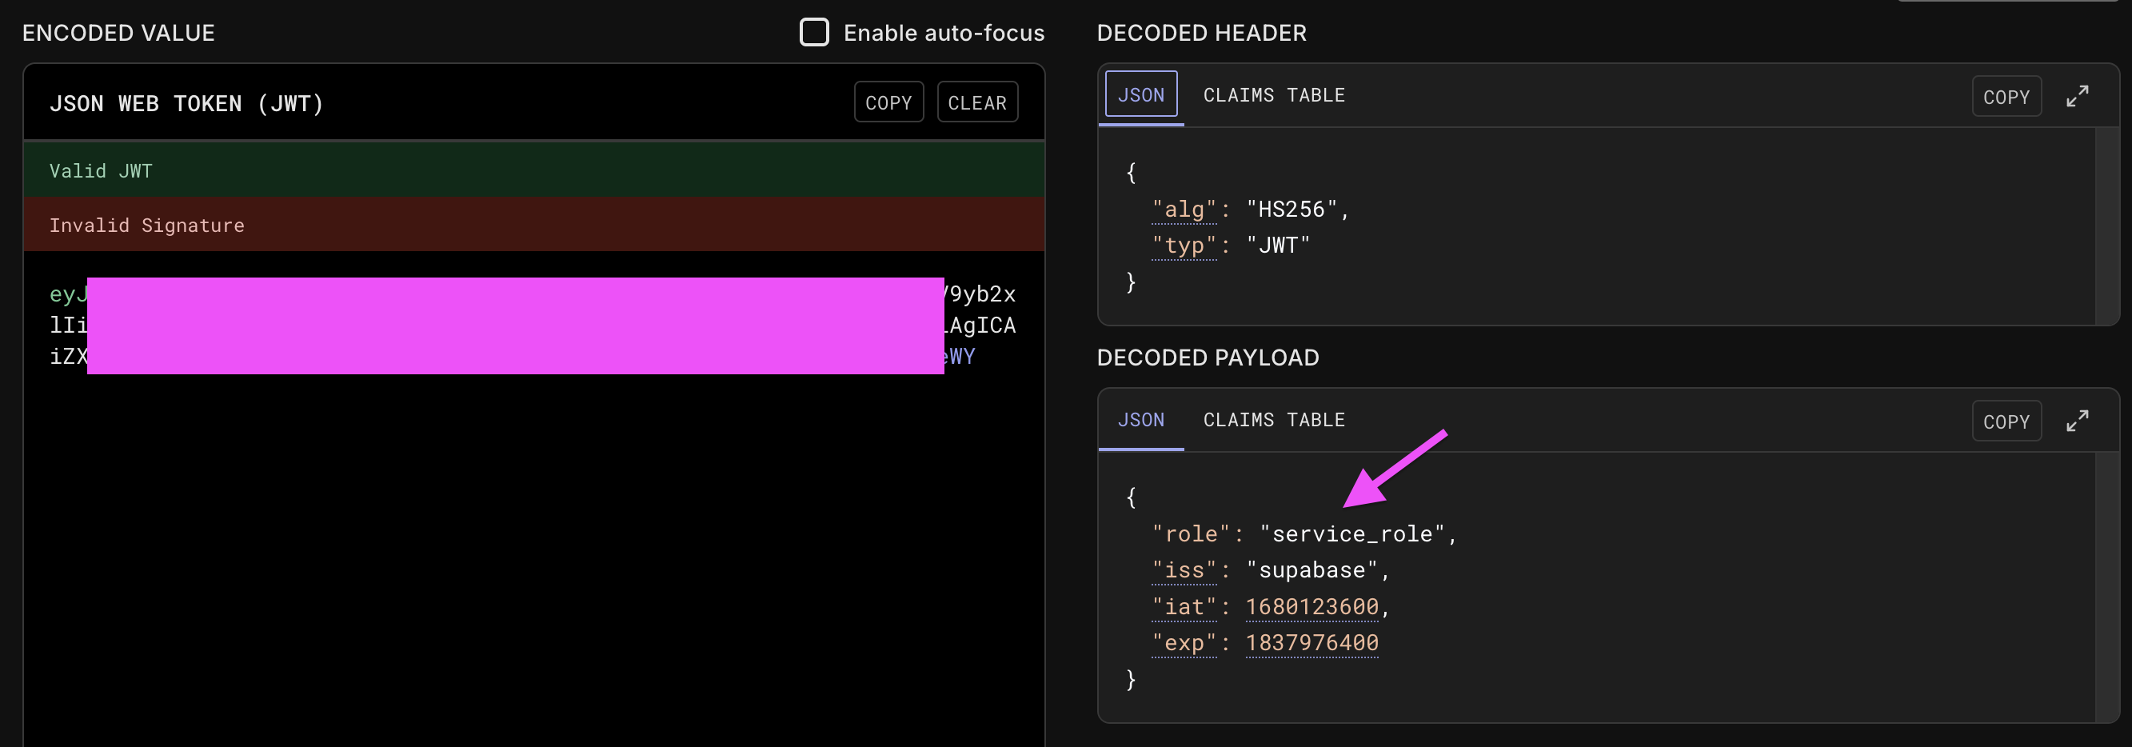Select the JSON tab in Decoded Header
This screenshot has width=2132, height=747.
(x=1140, y=95)
